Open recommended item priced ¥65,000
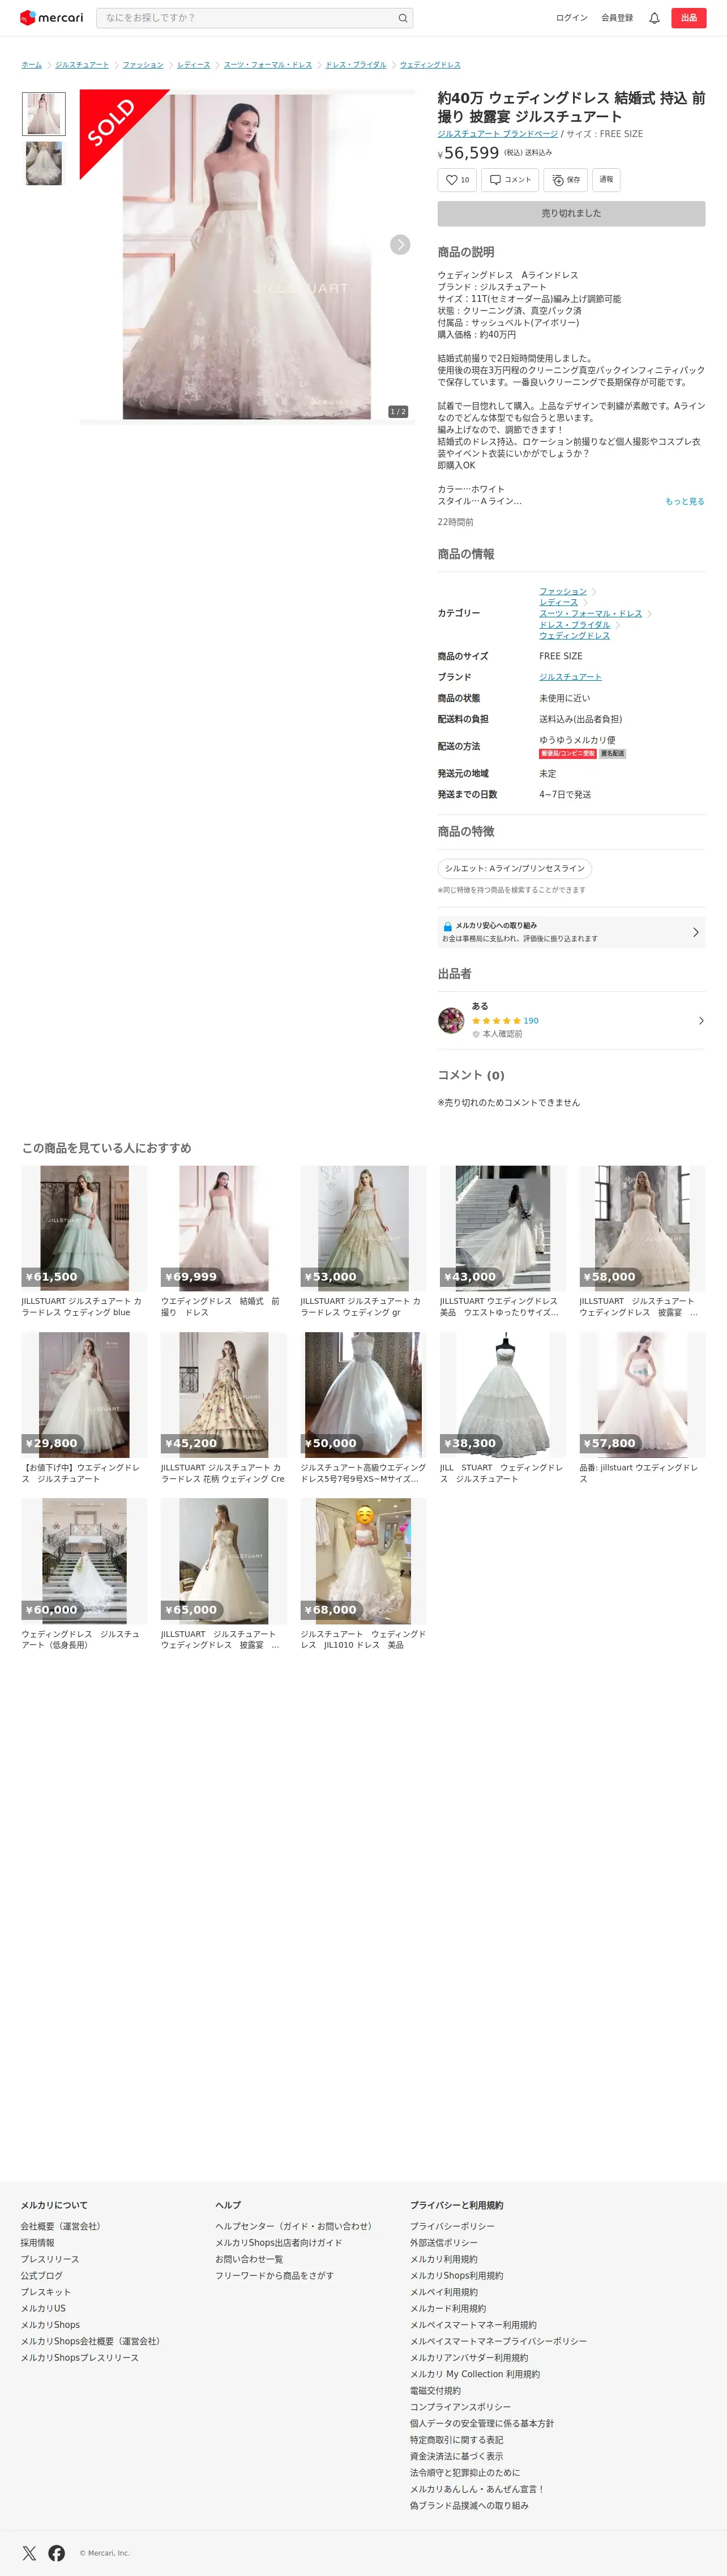 [x=224, y=1573]
